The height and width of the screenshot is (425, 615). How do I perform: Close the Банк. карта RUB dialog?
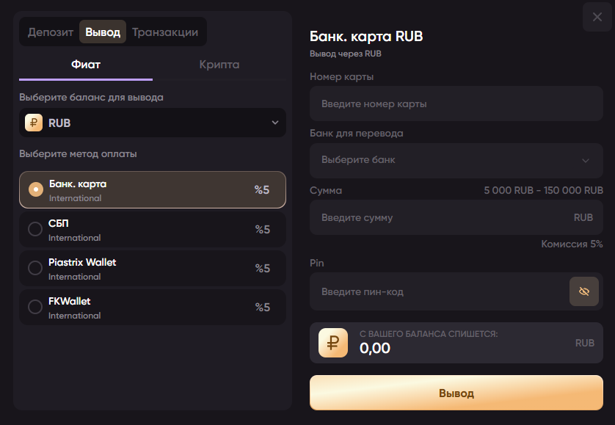pos(597,17)
